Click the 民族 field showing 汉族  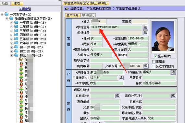(96, 44)
